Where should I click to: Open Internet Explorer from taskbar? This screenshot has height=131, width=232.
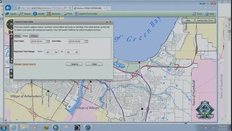tap(14, 128)
